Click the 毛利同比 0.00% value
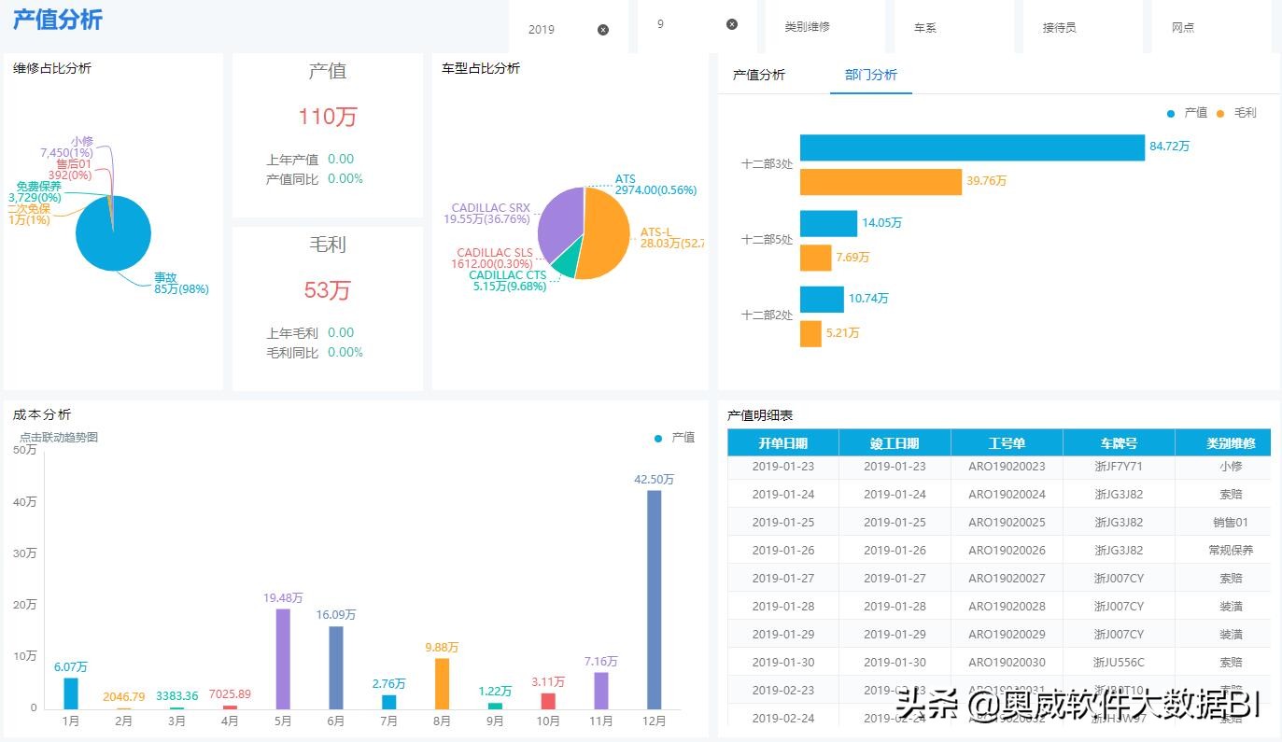1282x742 pixels. [345, 353]
